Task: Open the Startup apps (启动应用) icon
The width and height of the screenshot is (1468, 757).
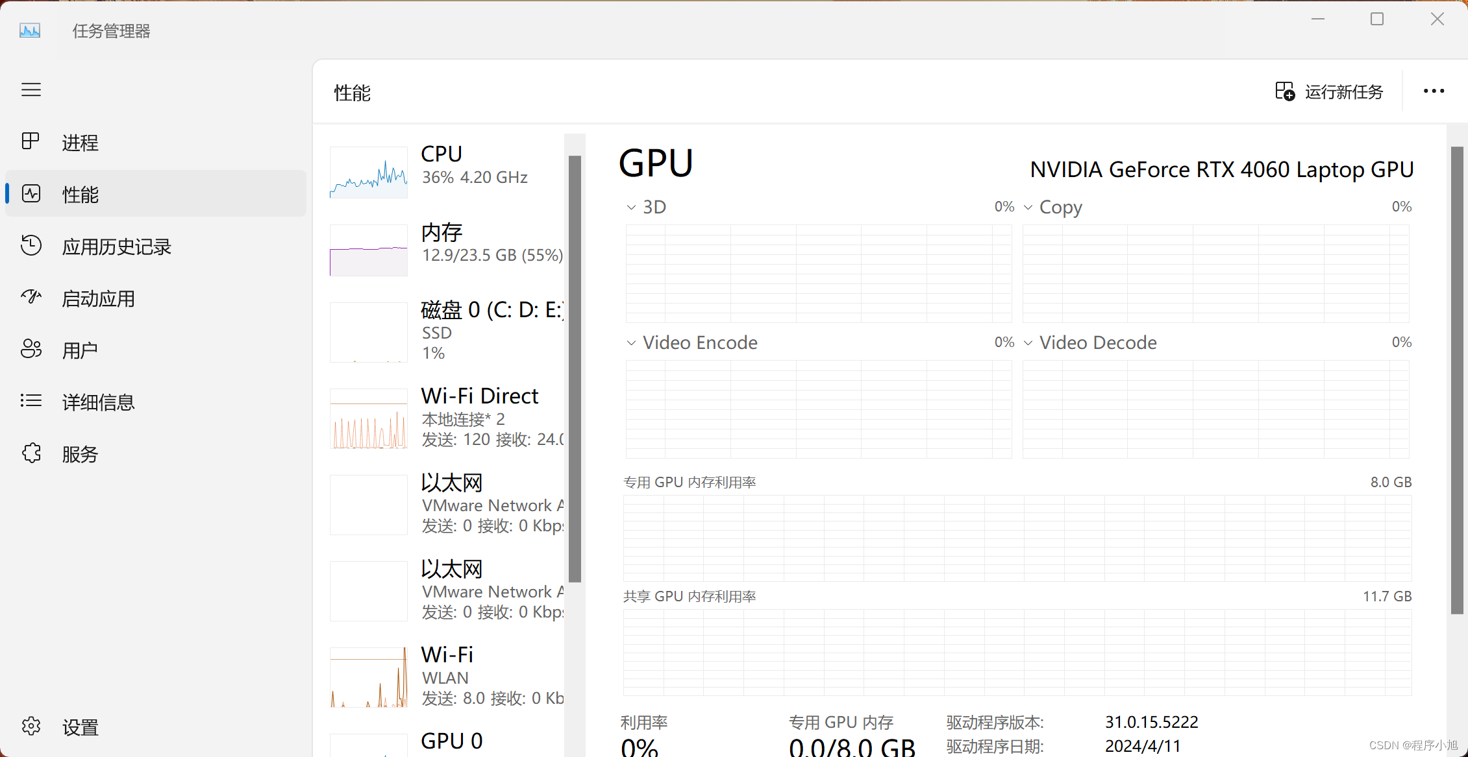Action: 31,297
